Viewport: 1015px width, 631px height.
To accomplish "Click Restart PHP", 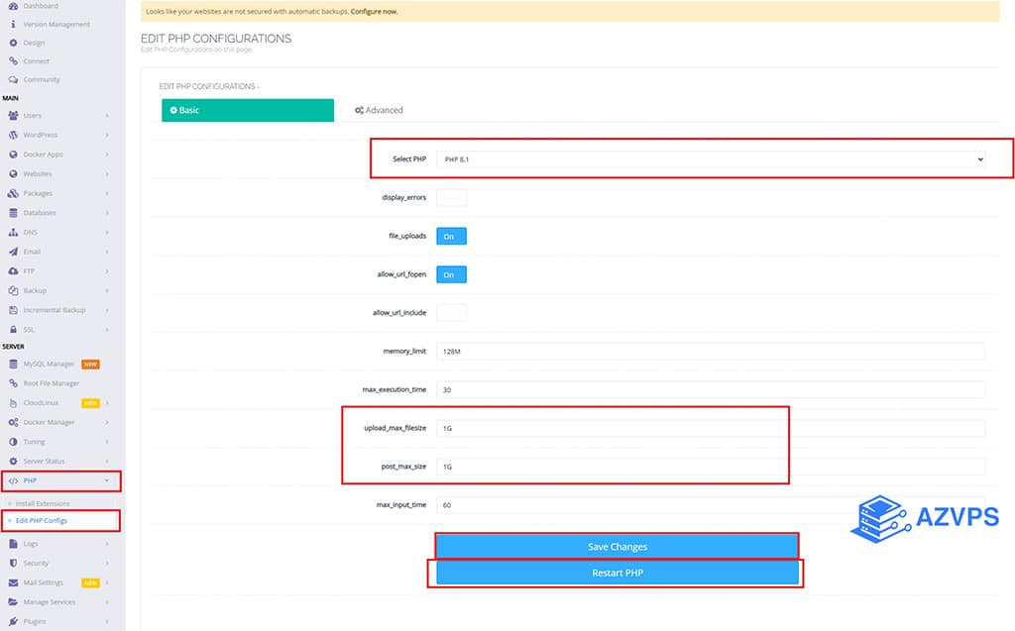I will click(x=617, y=573).
